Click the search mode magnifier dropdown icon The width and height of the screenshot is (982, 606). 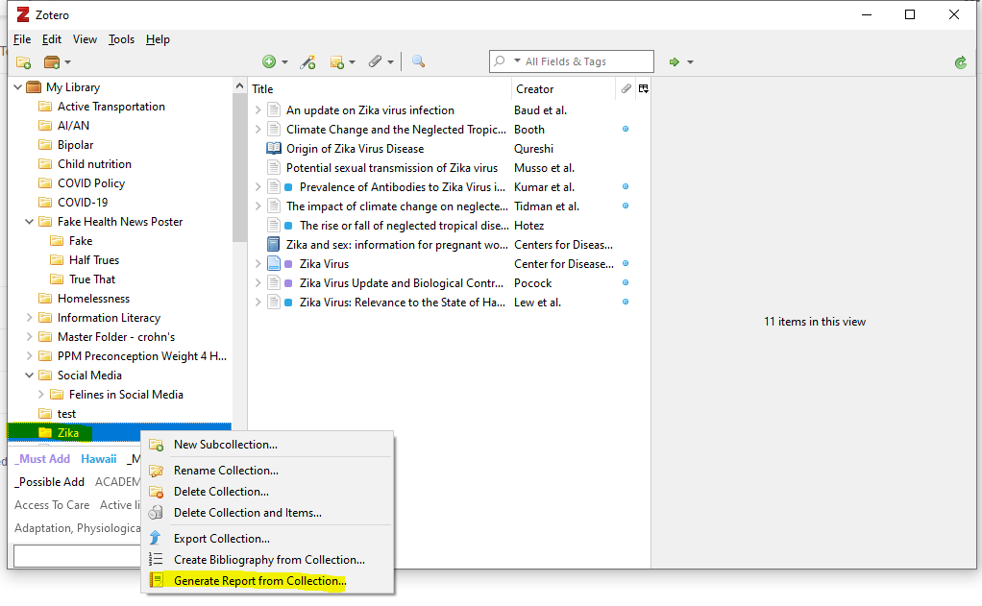pos(507,61)
